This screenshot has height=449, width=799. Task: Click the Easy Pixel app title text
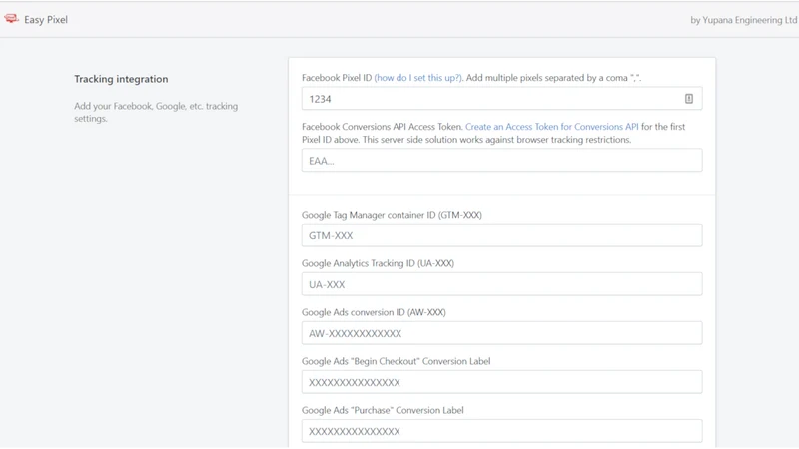(x=46, y=20)
